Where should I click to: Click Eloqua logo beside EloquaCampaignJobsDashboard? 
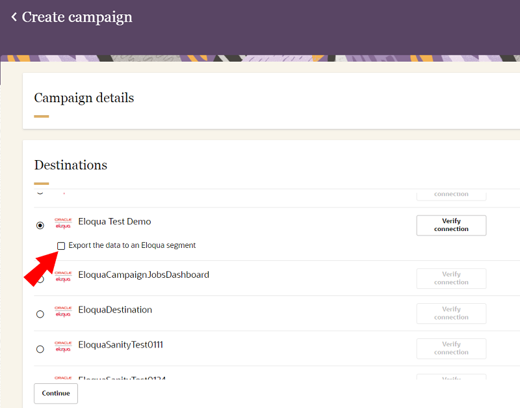coord(63,277)
